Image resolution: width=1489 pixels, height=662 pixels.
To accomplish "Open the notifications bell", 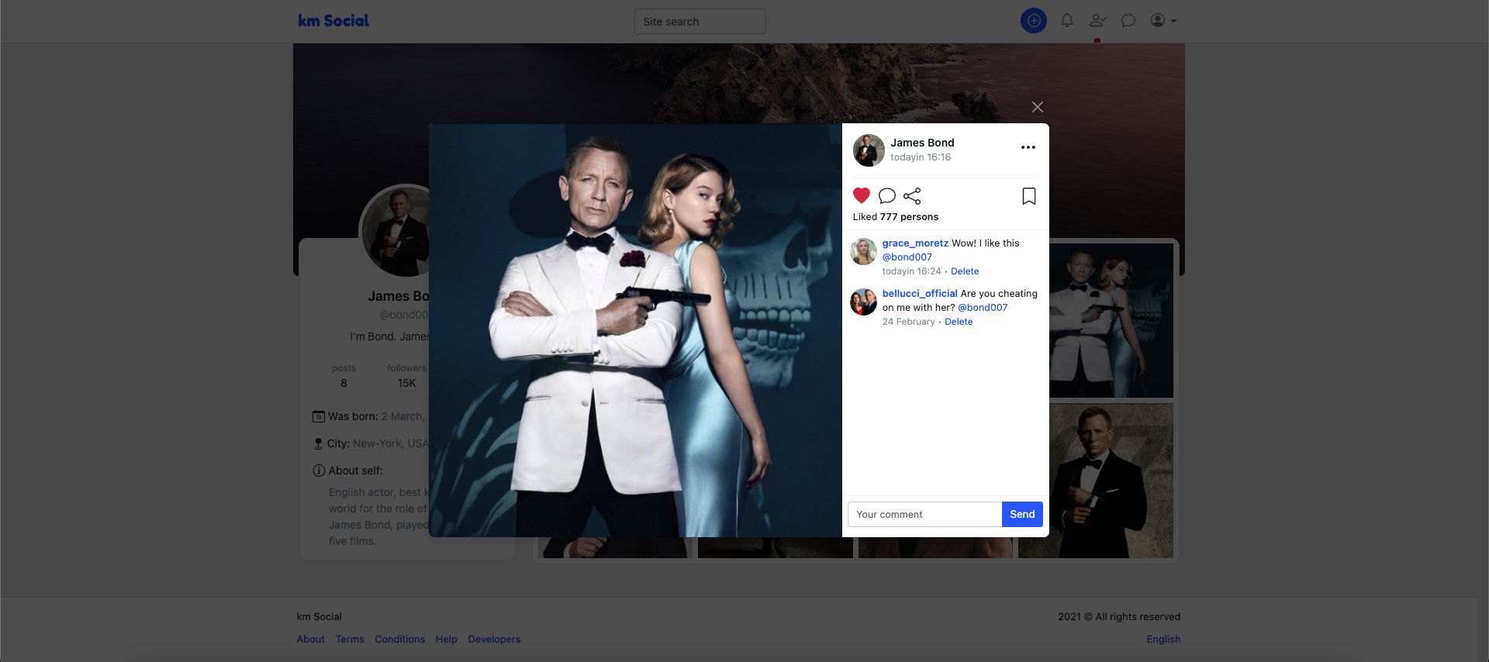I will (1067, 21).
